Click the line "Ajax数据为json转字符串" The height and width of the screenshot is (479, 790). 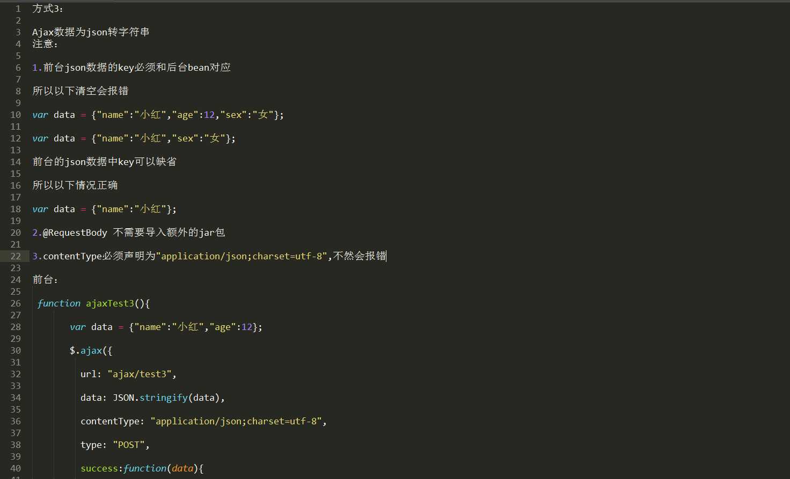[91, 32]
